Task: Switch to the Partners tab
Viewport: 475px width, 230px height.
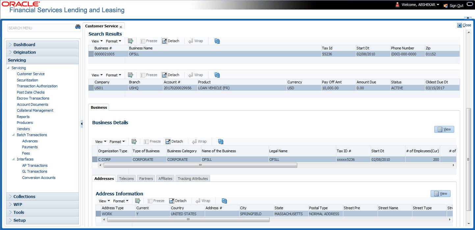Action: pos(146,179)
